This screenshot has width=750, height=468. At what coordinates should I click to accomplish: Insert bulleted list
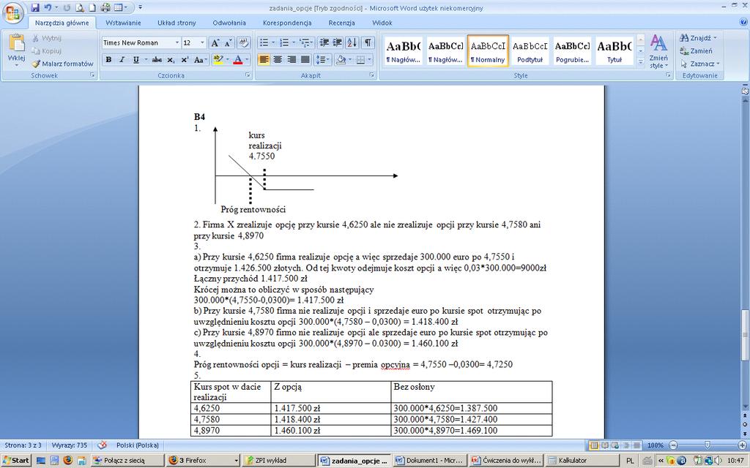coord(264,43)
